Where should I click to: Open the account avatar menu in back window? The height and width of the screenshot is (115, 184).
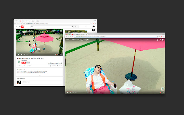coord(94,26)
